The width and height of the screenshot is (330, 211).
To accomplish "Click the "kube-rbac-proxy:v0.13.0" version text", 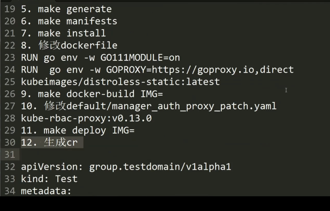I will tap(86, 118).
